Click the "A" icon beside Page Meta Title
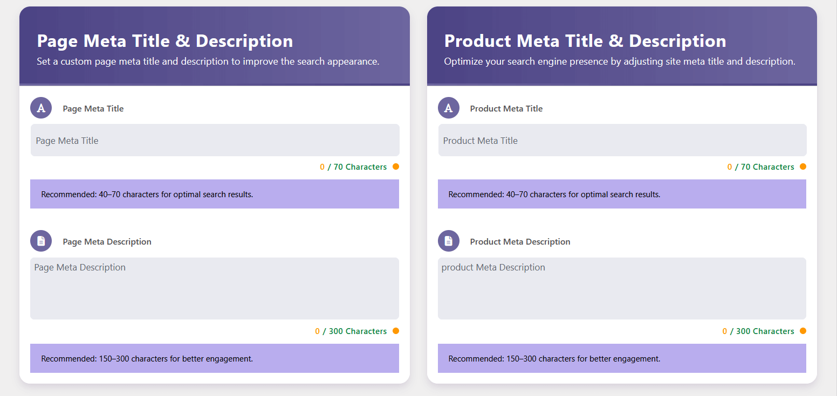Viewport: 837px width, 396px height. [41, 108]
